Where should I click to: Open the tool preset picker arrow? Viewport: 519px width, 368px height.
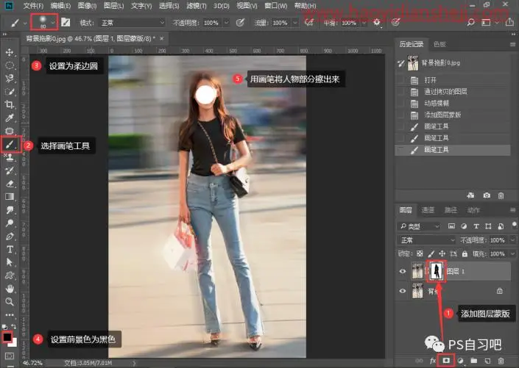coord(25,23)
